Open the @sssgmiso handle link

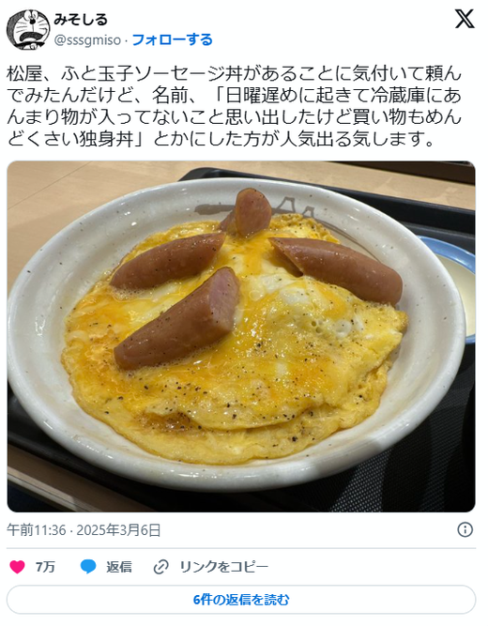[x=87, y=40]
